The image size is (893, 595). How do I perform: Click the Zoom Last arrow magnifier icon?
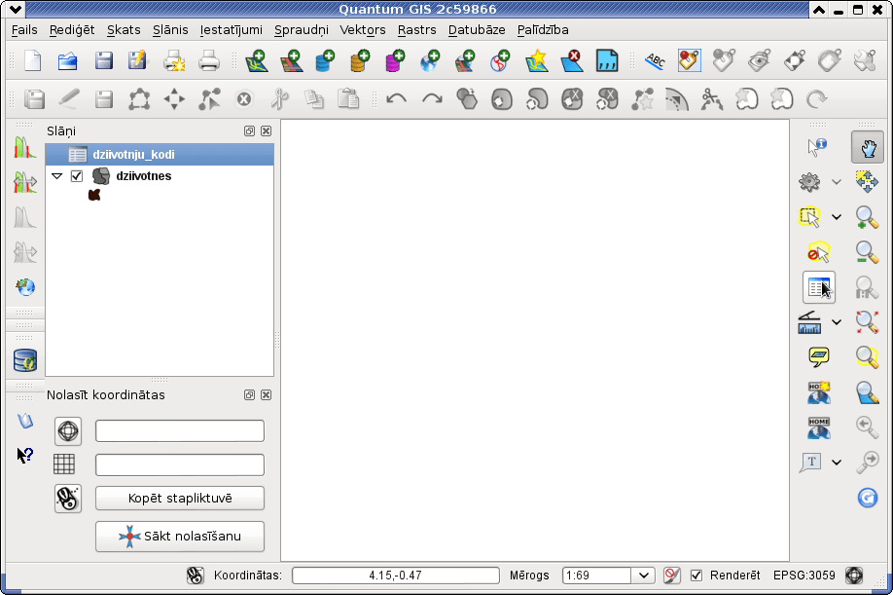(x=867, y=428)
